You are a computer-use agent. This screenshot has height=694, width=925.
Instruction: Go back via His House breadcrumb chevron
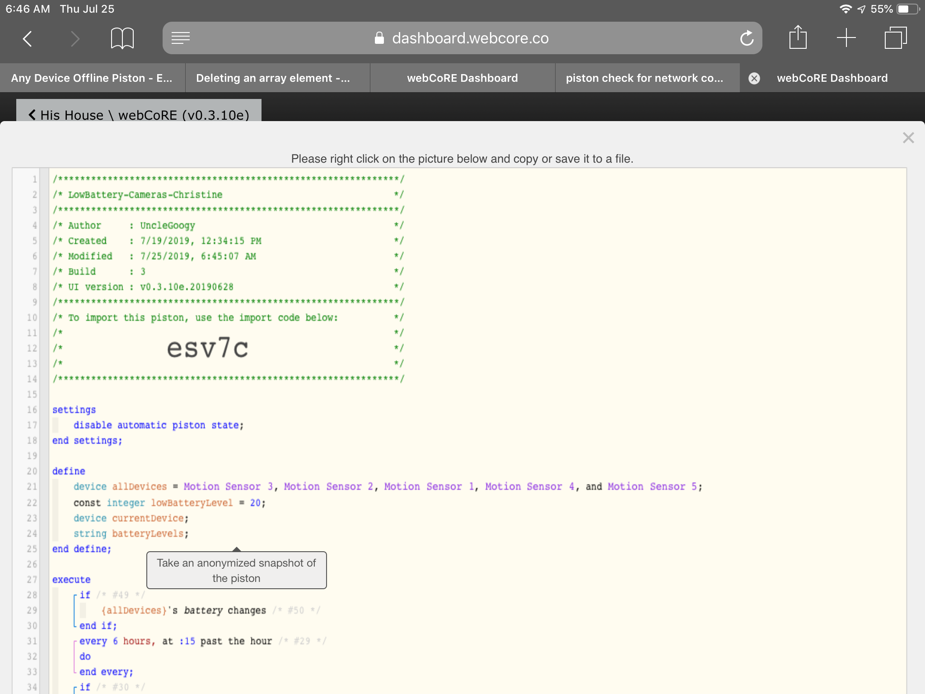tap(32, 115)
